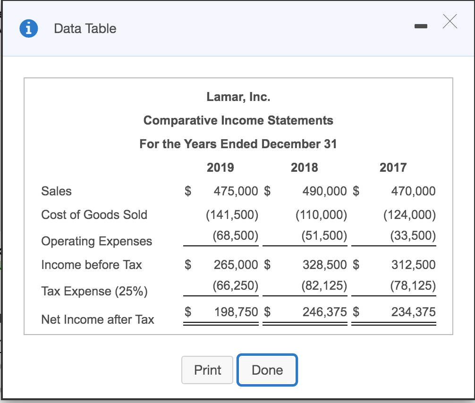Click "For the Years Ended December 31"

(238, 144)
